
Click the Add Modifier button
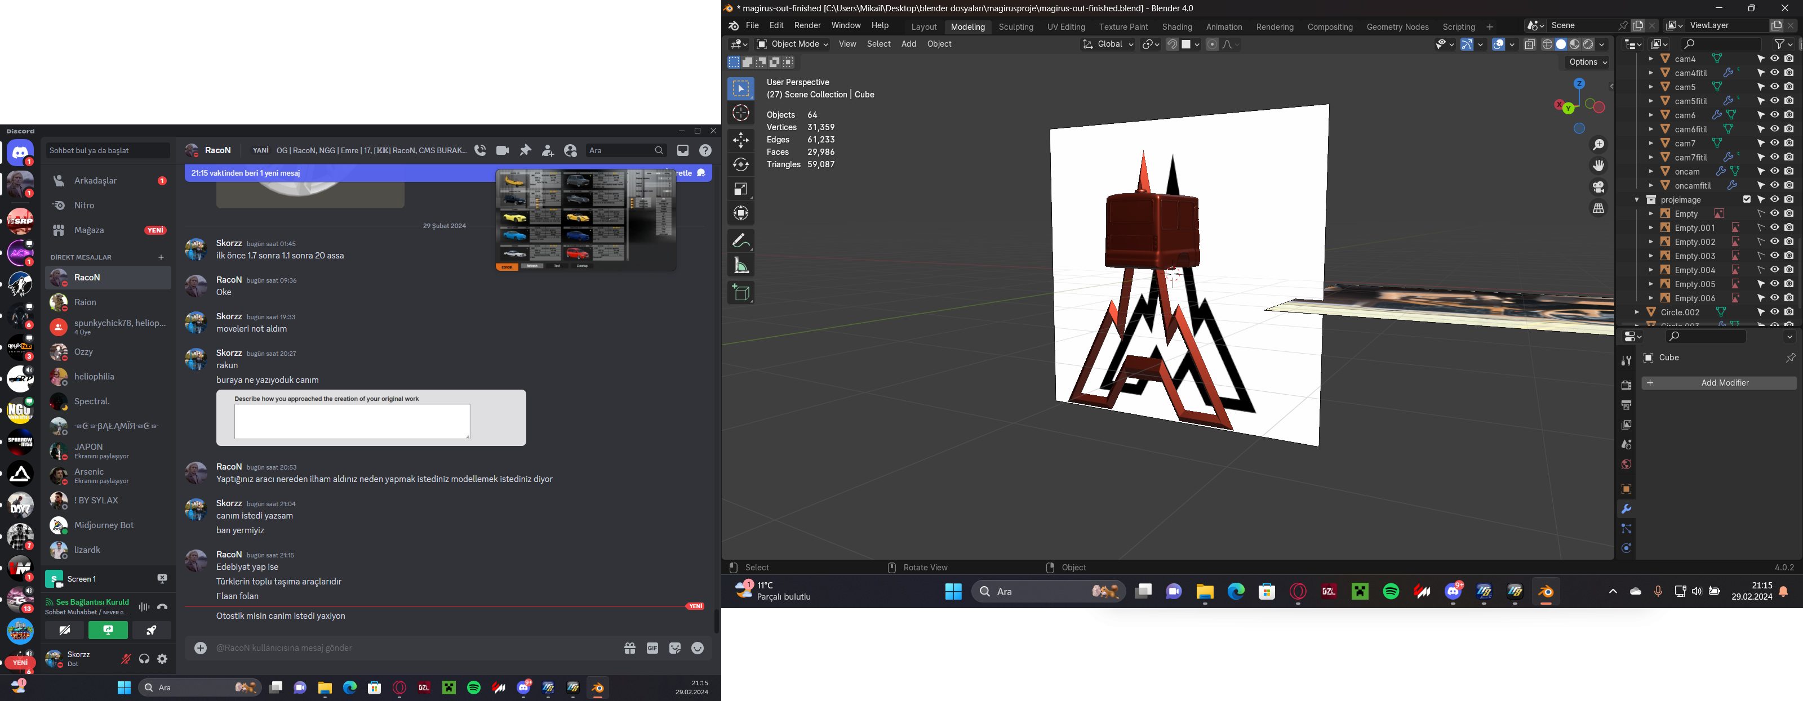(1718, 383)
